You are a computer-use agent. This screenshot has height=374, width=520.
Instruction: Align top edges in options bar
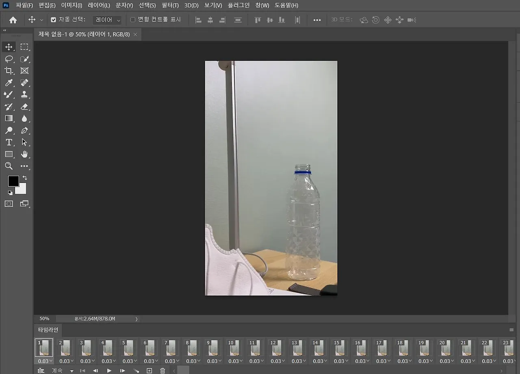258,20
